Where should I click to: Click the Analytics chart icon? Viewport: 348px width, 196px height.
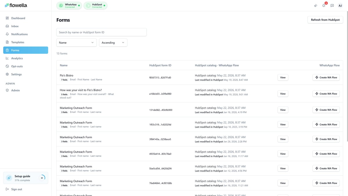click(7, 58)
